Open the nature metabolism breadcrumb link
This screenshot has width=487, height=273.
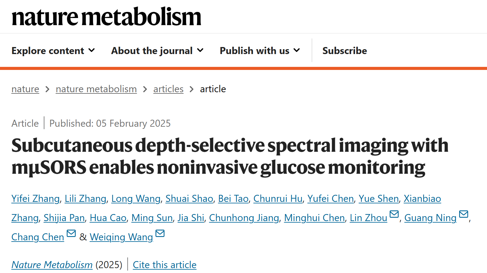point(96,89)
